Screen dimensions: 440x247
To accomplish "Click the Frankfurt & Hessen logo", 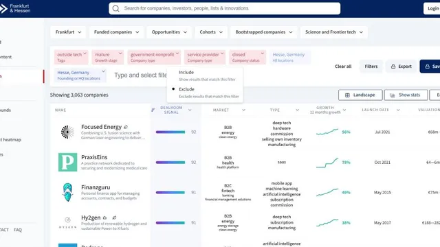I will [15, 8].
